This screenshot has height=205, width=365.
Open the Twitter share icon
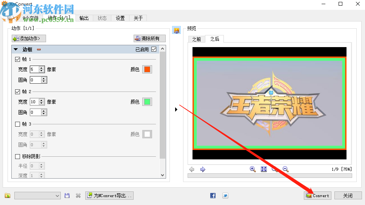tap(225, 196)
